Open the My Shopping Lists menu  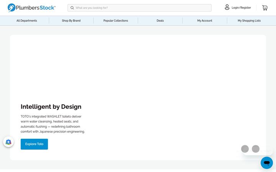(x=249, y=21)
